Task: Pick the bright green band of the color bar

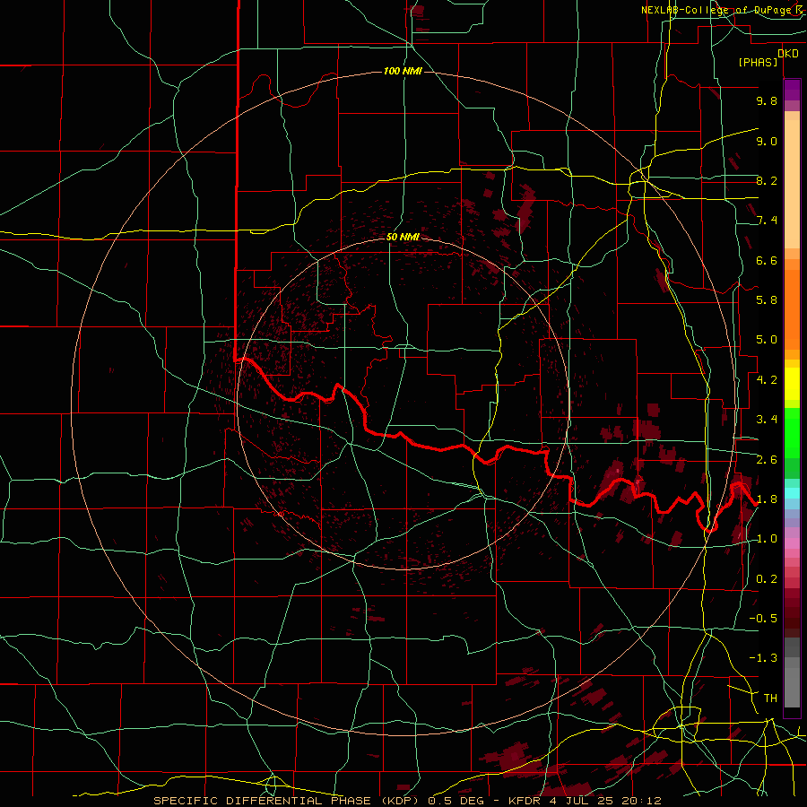Action: (792, 433)
